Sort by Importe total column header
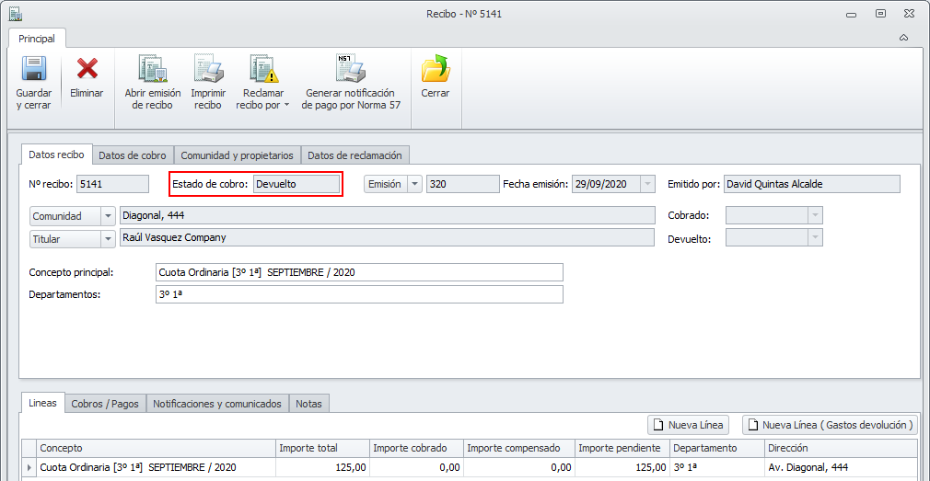This screenshot has width=930, height=481. point(322,449)
